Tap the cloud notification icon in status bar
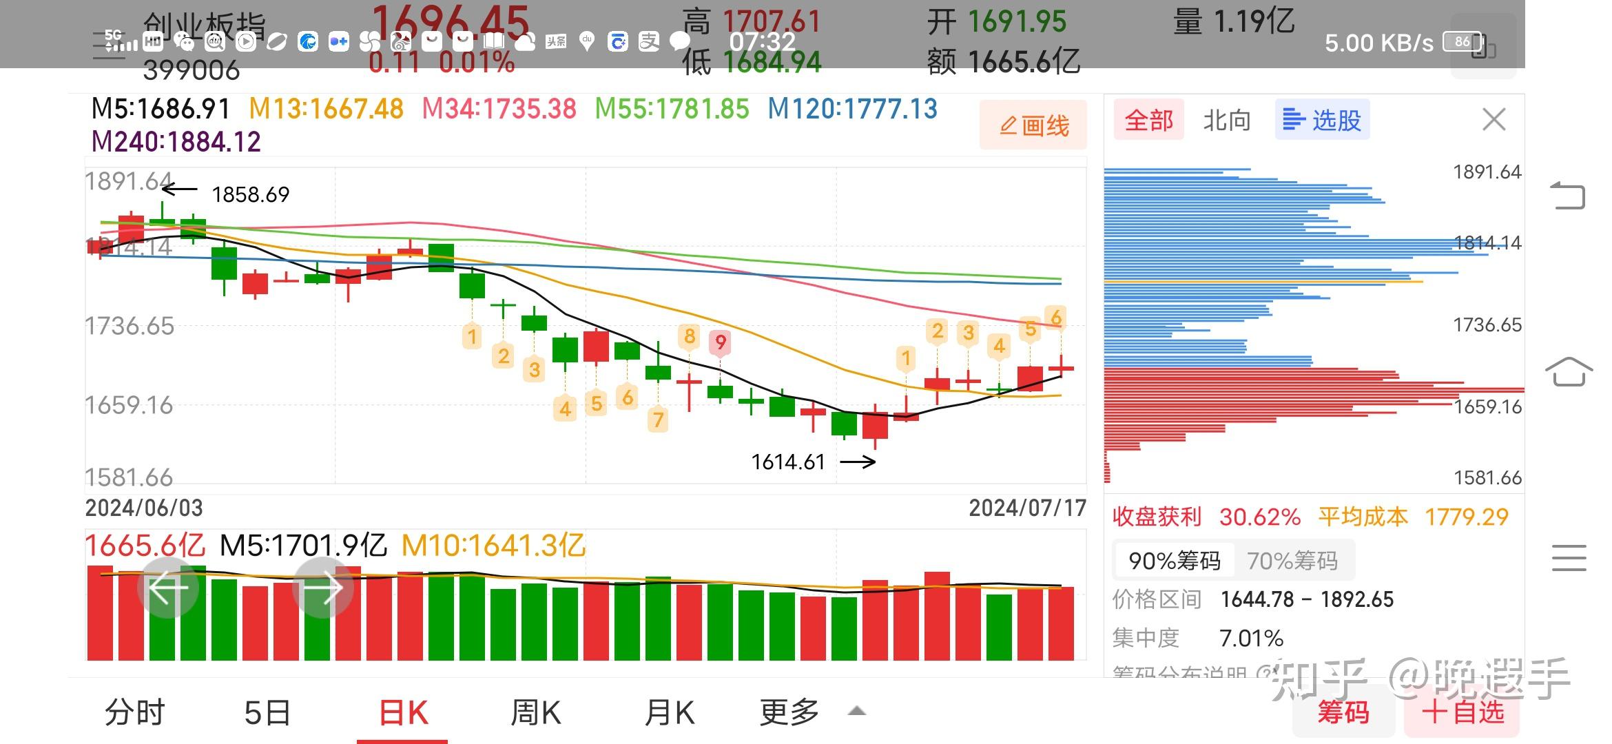The width and height of the screenshot is (1612, 744). [525, 42]
